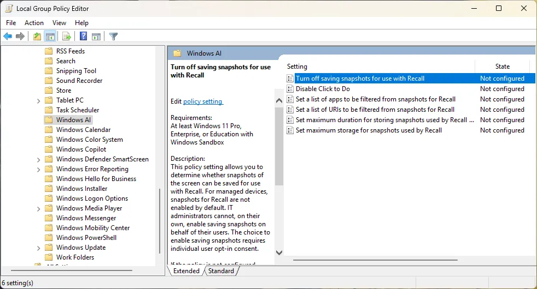Screen dimensions: 537x289
Task: Select Set maximum duration for storing snapshots
Action: point(385,120)
